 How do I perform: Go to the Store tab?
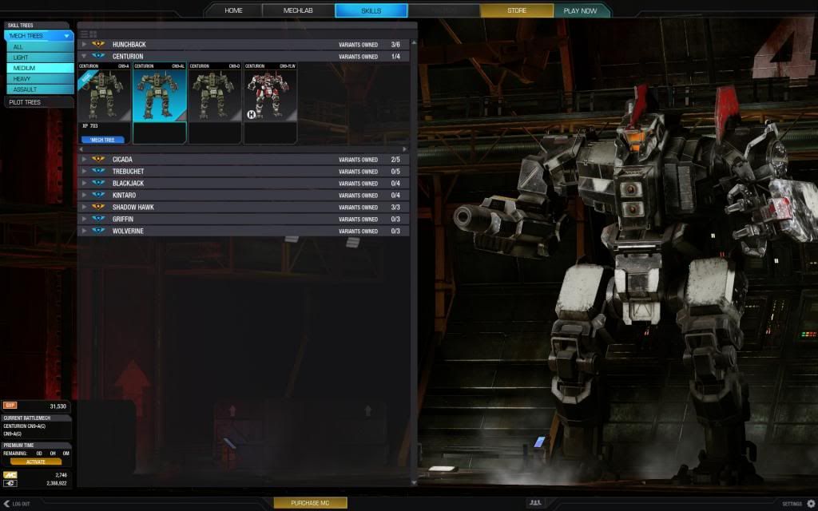coord(516,10)
